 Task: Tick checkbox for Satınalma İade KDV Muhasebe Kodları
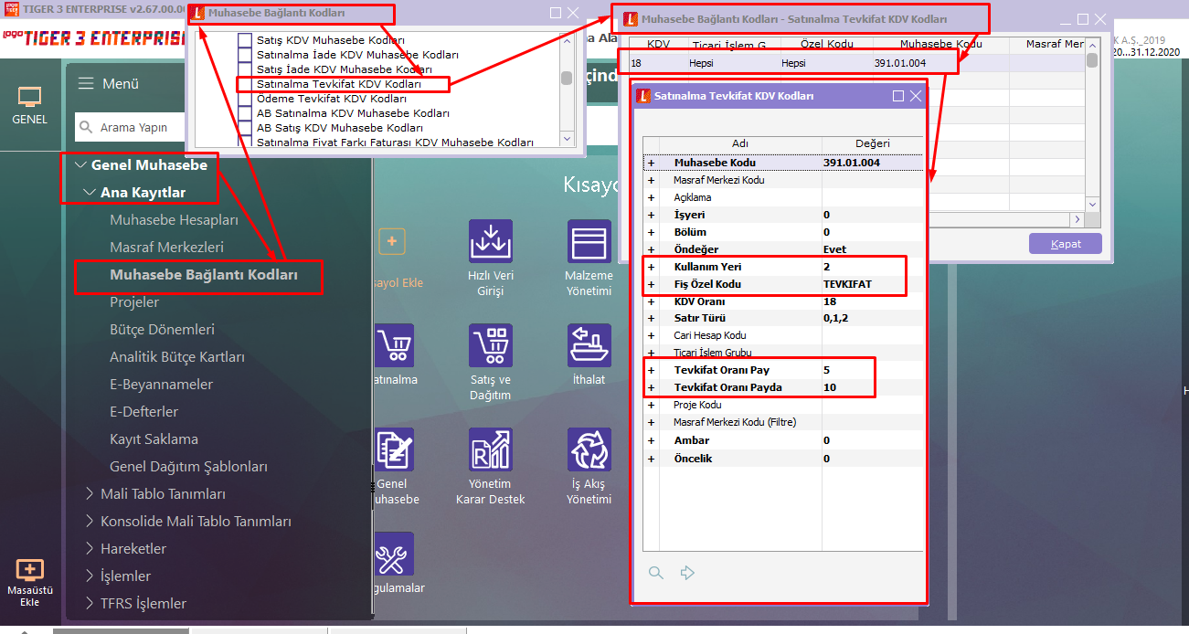(x=244, y=55)
